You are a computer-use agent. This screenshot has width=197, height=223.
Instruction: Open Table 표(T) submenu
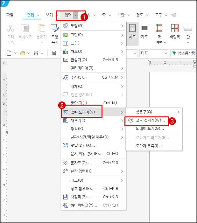point(93,43)
